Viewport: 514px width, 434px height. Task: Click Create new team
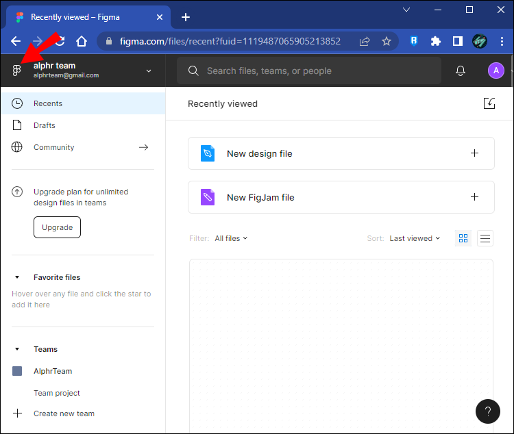coord(64,413)
